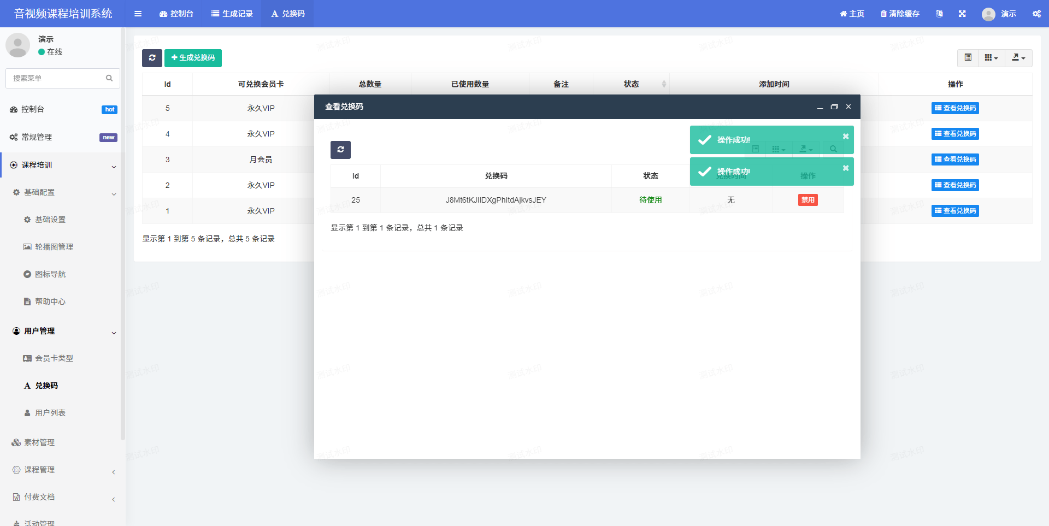The width and height of the screenshot is (1049, 526).
Task: Focus the 搜索菜单 search field
Action: tap(62, 78)
